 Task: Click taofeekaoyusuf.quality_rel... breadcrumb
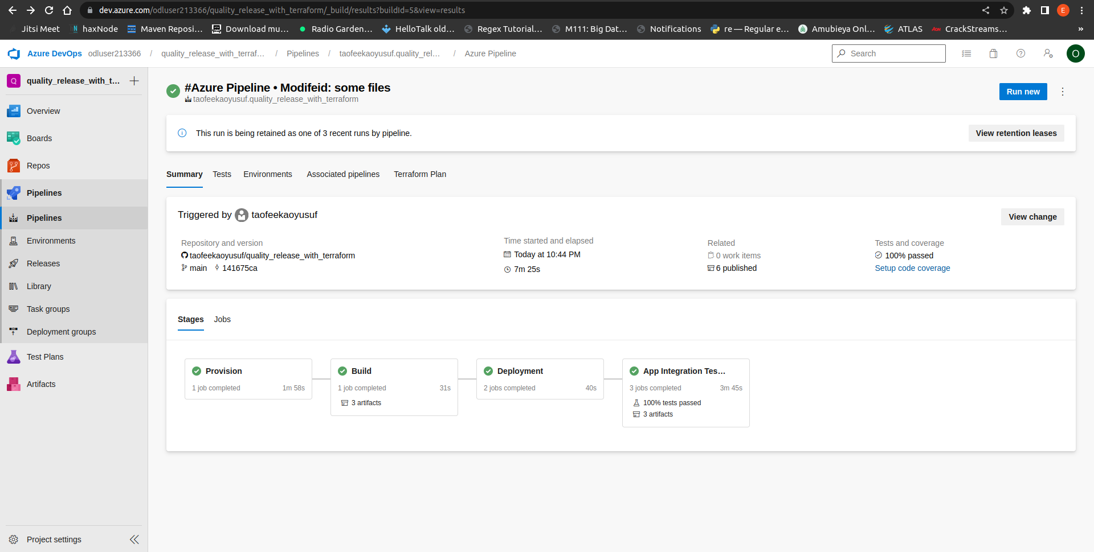390,53
